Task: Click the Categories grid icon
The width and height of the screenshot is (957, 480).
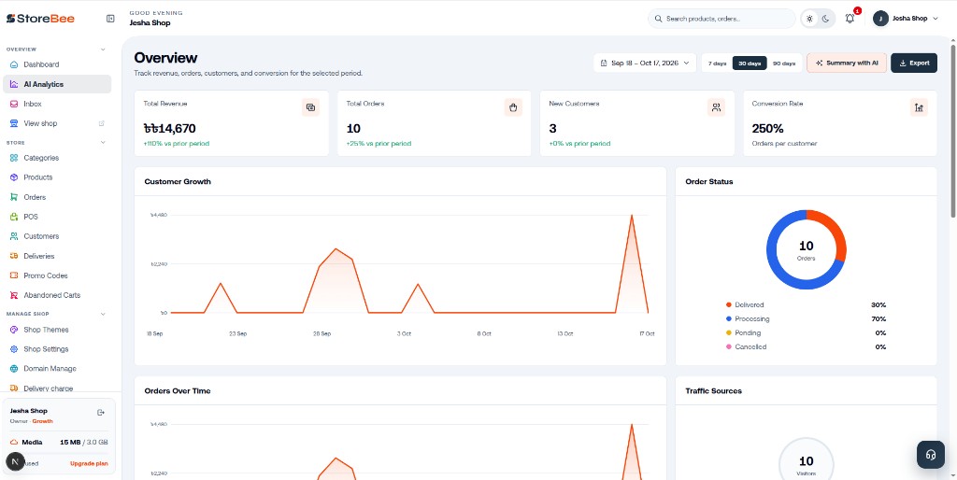Action: coord(14,158)
